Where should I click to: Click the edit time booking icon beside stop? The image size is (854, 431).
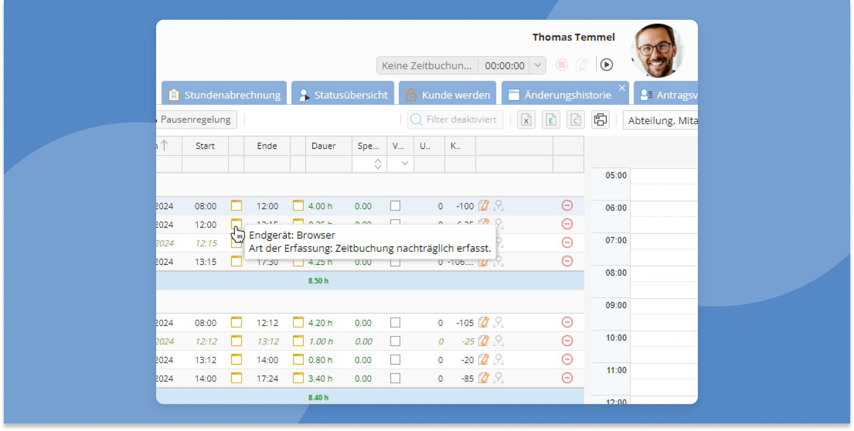point(582,65)
